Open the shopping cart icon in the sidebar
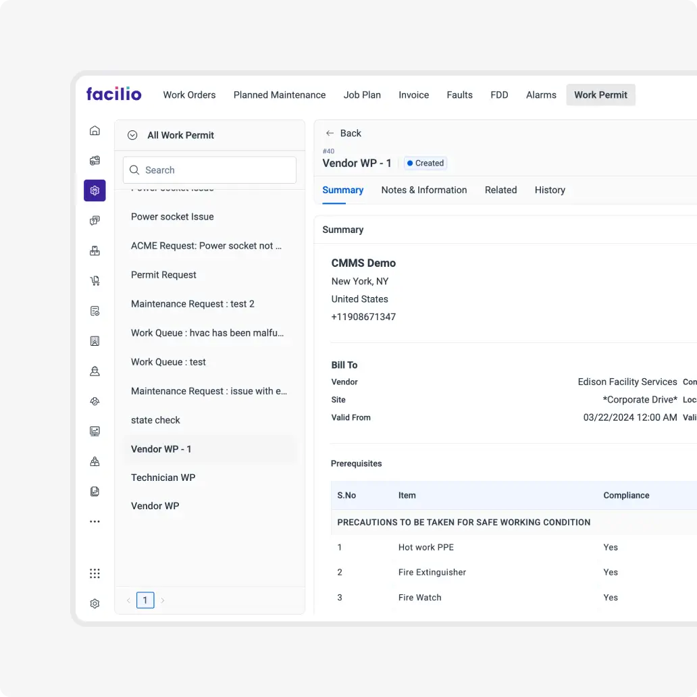The image size is (697, 697). click(95, 280)
